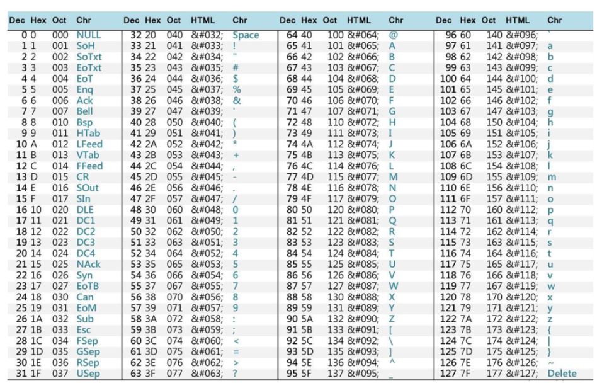Click the Bell character name

(x=84, y=111)
